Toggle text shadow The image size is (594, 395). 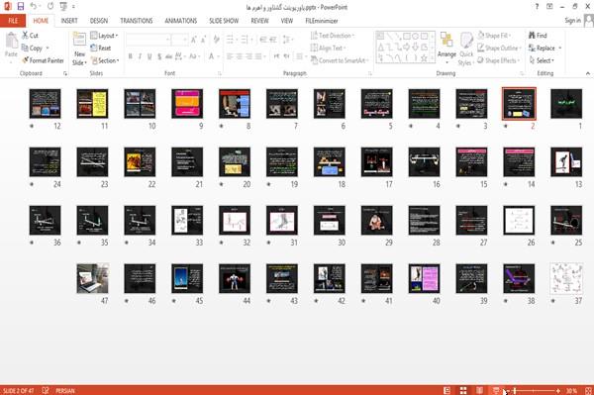pyautogui.click(x=159, y=56)
